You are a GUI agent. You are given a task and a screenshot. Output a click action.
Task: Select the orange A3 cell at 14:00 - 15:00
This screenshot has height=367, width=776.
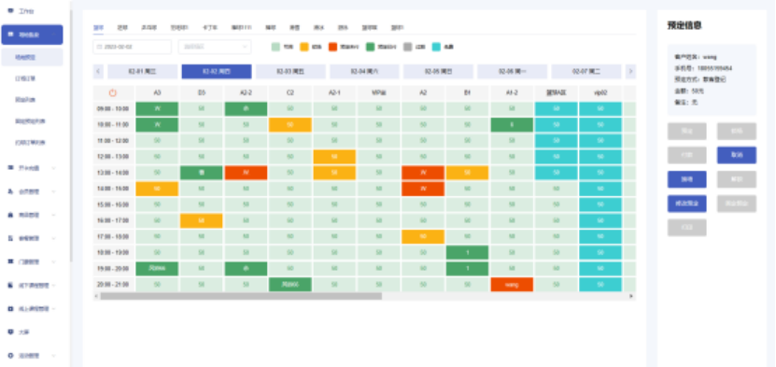tap(157, 189)
